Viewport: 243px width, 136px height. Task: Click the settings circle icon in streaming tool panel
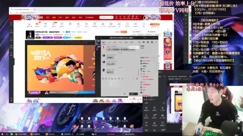pyautogui.click(x=164, y=103)
